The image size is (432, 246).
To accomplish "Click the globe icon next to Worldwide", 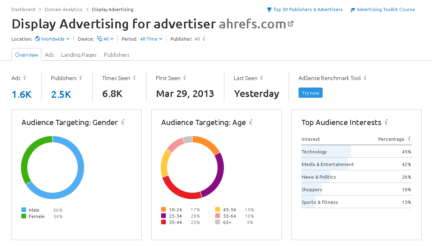I will 37,39.
